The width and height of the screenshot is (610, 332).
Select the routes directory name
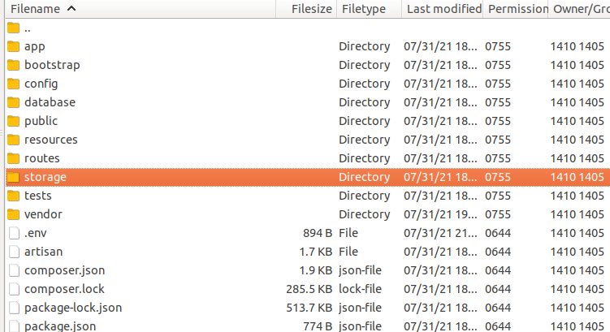(42, 158)
